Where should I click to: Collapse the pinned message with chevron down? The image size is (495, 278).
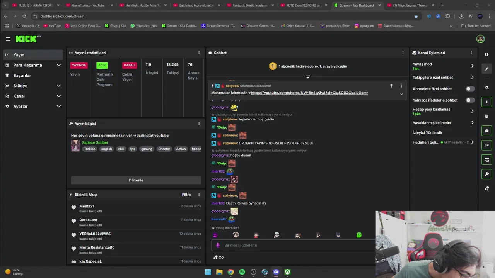click(401, 94)
